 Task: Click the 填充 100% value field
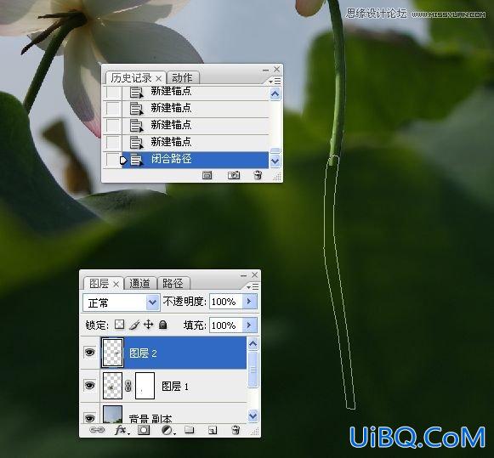coord(225,325)
